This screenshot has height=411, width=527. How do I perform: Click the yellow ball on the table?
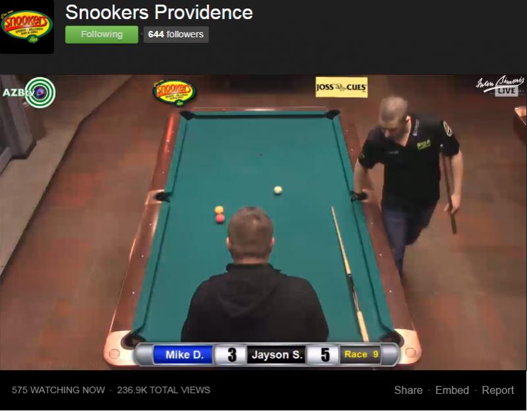pos(219,210)
